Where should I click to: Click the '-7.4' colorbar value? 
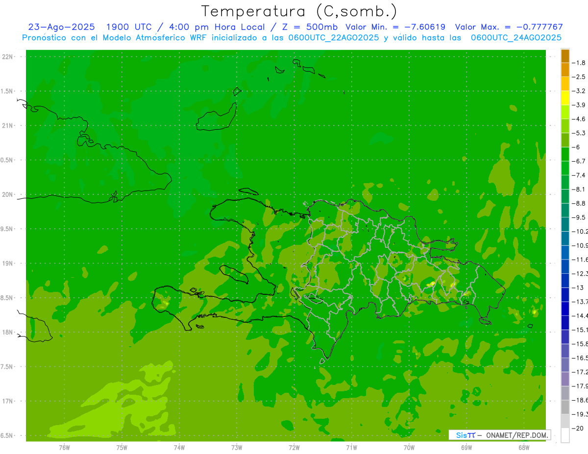point(578,175)
